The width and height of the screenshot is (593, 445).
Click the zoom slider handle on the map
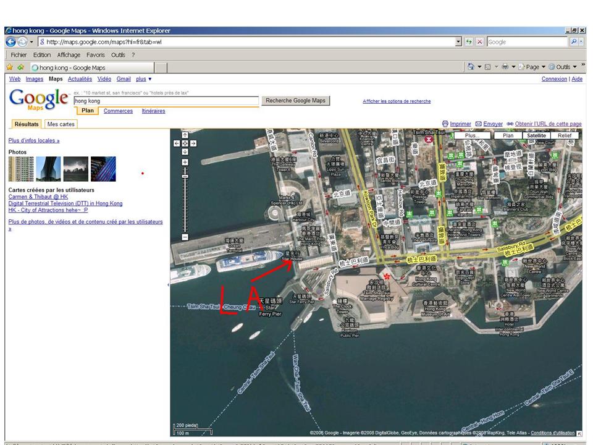[x=185, y=176]
